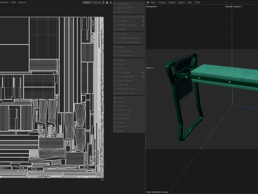Click the Flip Sequence command

click(x=129, y=119)
